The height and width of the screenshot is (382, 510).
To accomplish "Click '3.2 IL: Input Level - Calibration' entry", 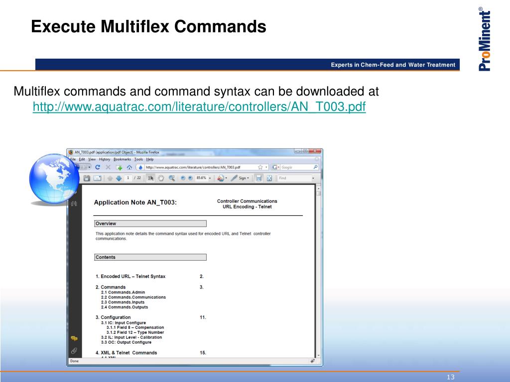I will [131, 337].
